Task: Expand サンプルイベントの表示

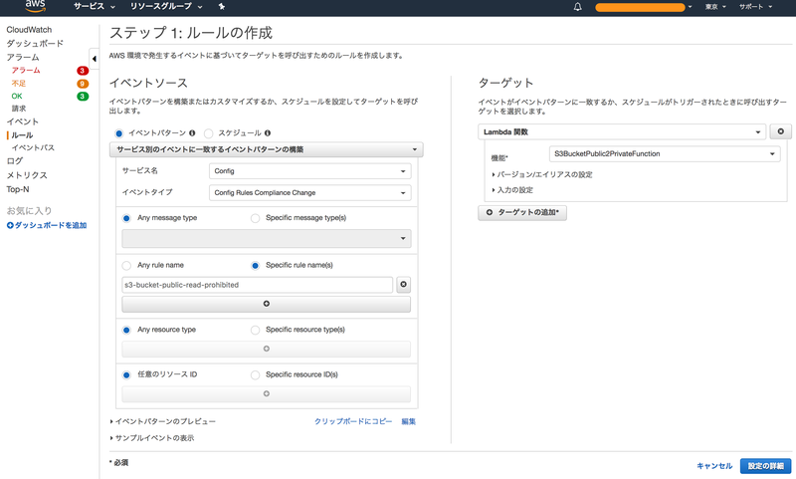Action: [x=152, y=438]
